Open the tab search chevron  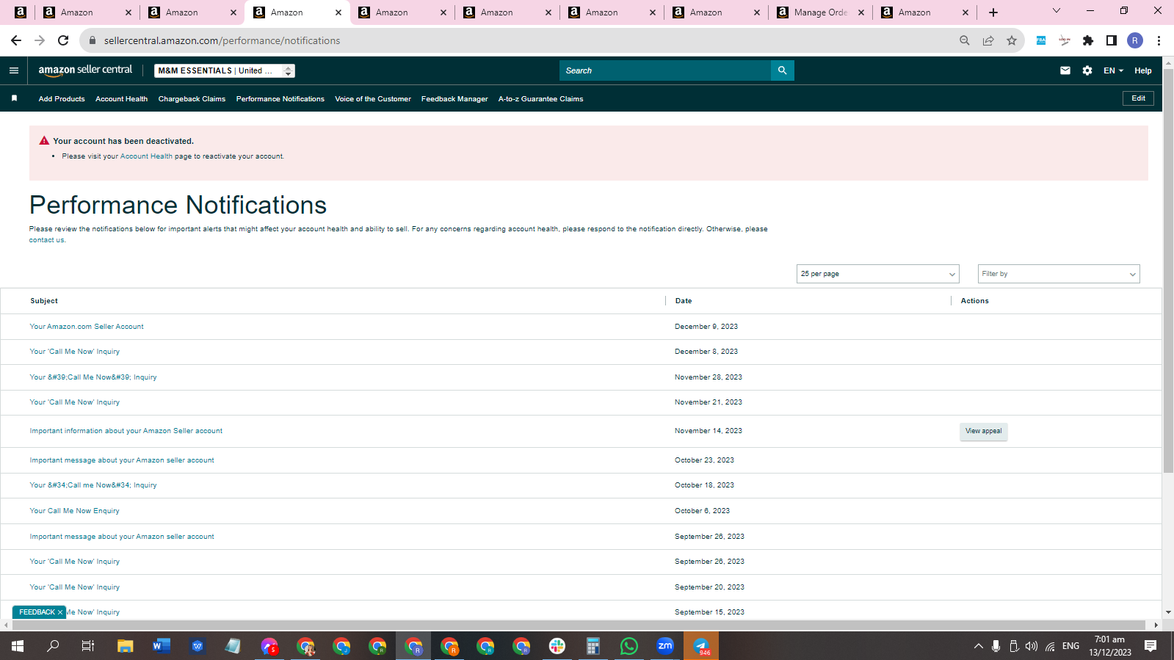pyautogui.click(x=1057, y=11)
